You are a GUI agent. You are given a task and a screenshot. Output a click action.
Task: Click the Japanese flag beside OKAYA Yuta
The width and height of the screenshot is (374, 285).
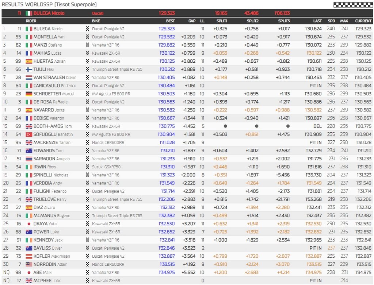[x=29, y=224]
